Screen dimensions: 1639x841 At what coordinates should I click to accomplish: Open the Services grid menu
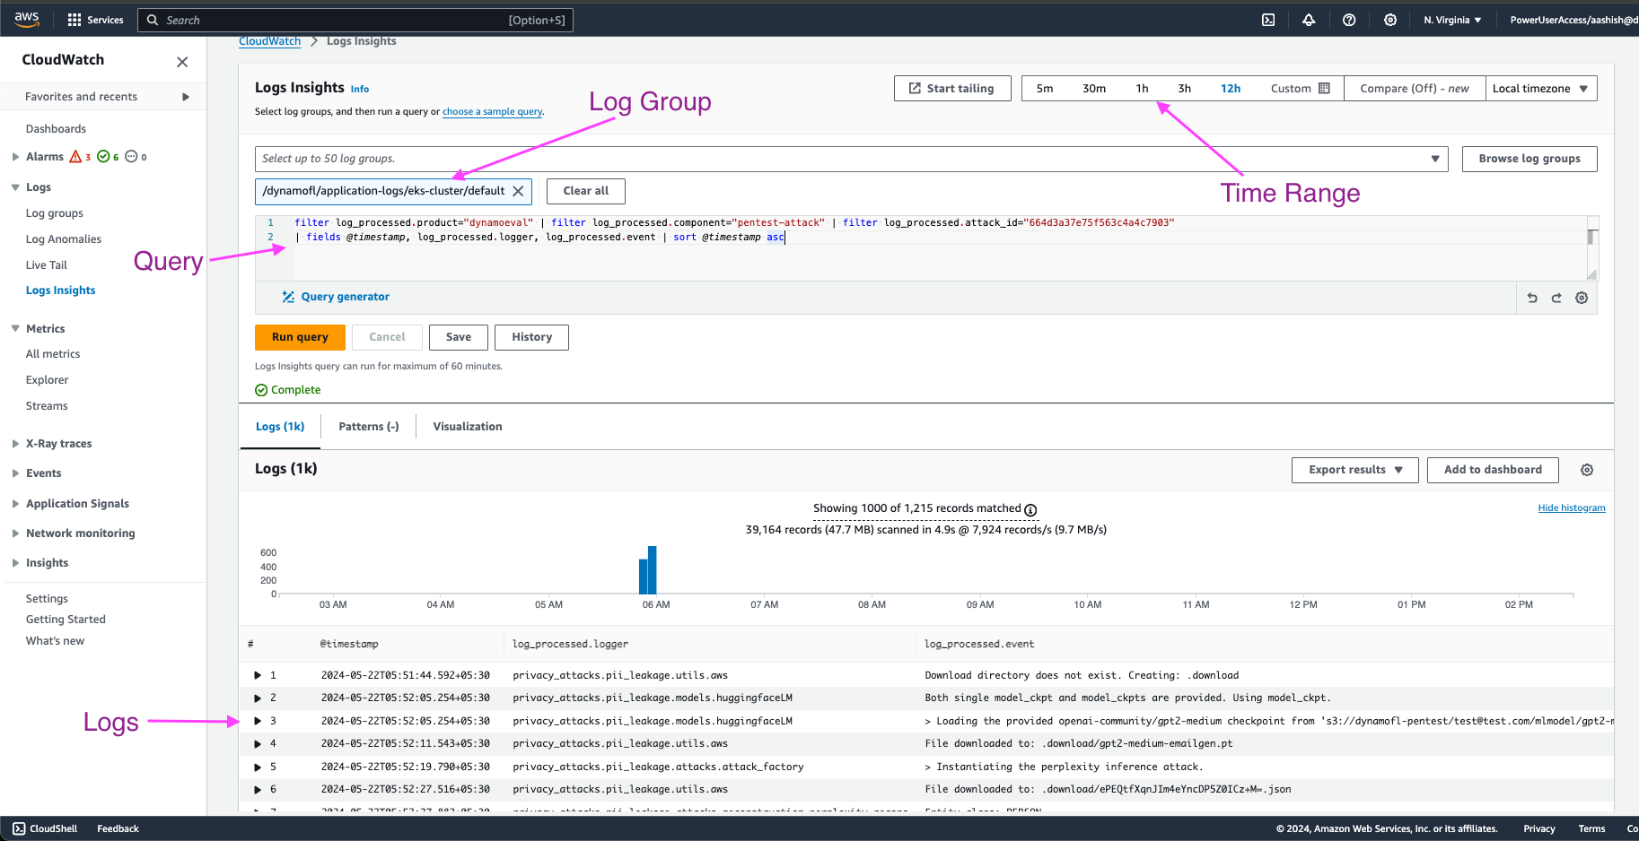click(x=95, y=20)
